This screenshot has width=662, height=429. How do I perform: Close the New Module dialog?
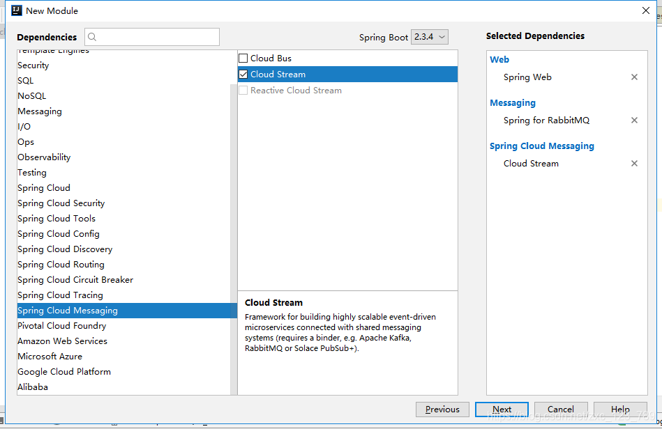pyautogui.click(x=645, y=10)
